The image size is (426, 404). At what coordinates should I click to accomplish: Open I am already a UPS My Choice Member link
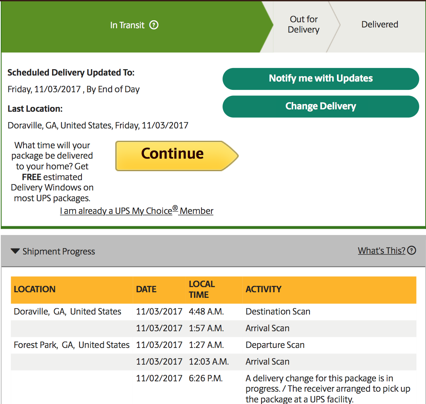point(137,211)
